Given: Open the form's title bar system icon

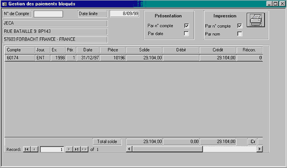Looking at the screenshot, I should click(5, 4).
